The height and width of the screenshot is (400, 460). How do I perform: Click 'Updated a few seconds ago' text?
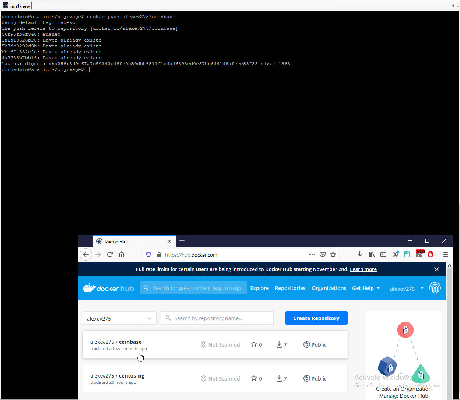[119, 349]
